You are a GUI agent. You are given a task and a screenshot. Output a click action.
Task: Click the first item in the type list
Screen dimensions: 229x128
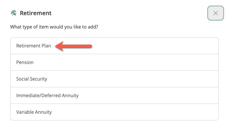114,46
